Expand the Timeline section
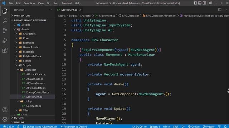Image resolution: width=229 pixels, height=128 pixels. [x=33, y=122]
